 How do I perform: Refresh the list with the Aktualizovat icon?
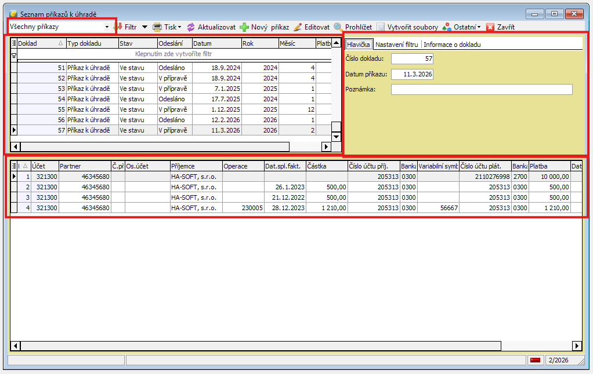(191, 27)
